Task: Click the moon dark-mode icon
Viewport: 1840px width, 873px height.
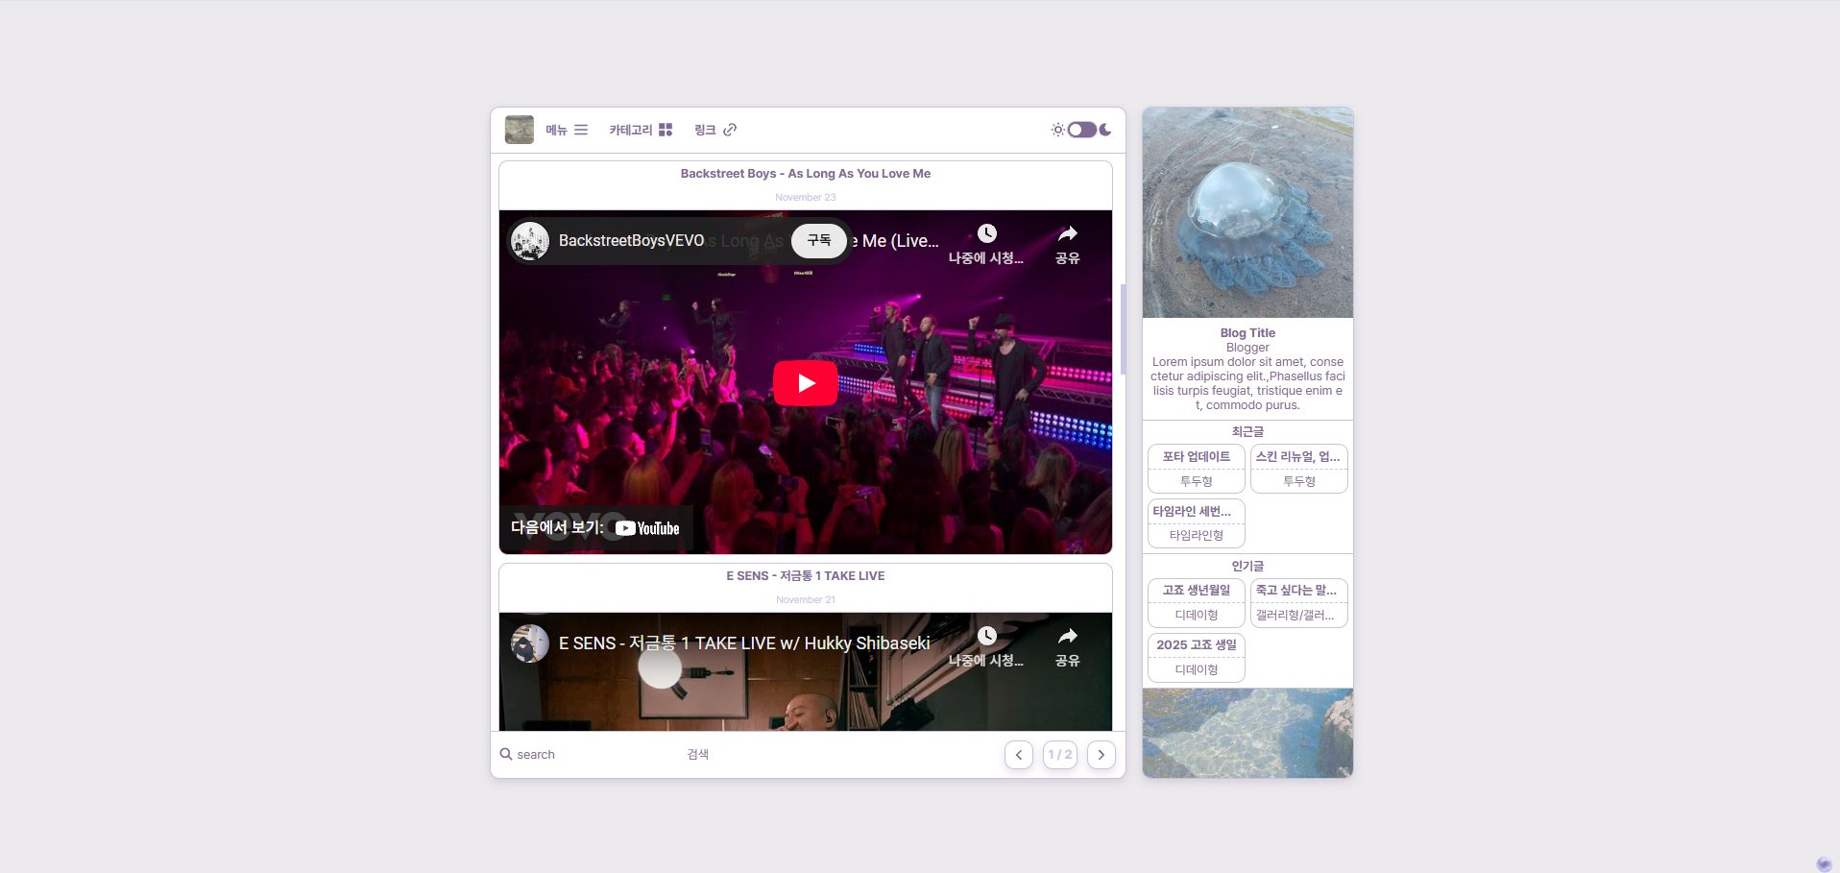Action: tap(1105, 130)
